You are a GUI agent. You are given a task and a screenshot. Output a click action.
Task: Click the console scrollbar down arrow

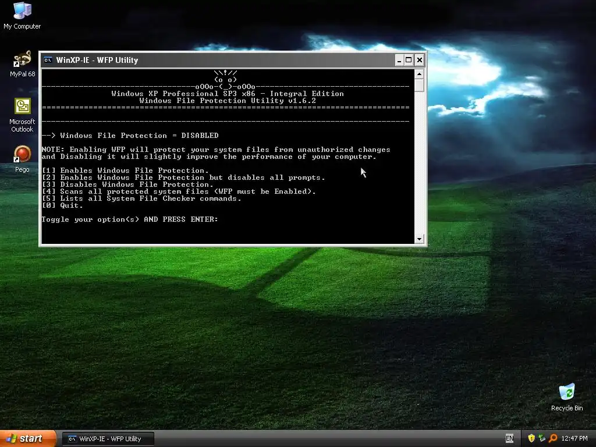click(419, 239)
